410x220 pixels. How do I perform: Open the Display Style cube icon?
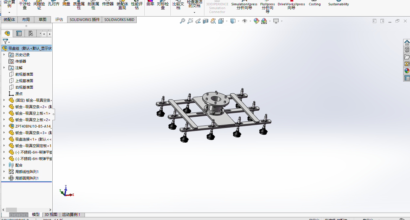(x=233, y=21)
